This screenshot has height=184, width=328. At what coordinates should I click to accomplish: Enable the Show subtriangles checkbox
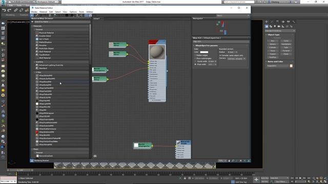[195, 58]
